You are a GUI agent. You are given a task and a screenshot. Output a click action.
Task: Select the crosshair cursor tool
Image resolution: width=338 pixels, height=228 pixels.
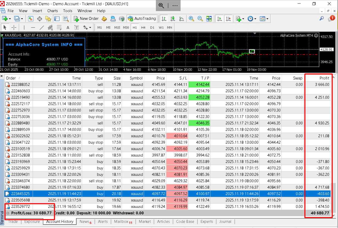14,28
